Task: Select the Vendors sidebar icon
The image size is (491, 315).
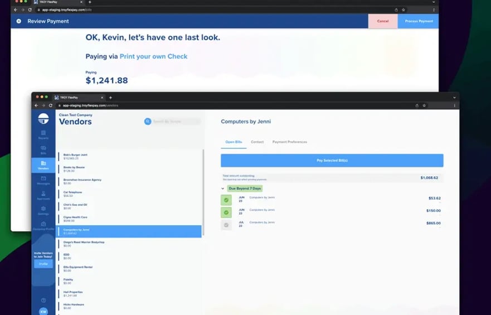Action: pyautogui.click(x=43, y=166)
